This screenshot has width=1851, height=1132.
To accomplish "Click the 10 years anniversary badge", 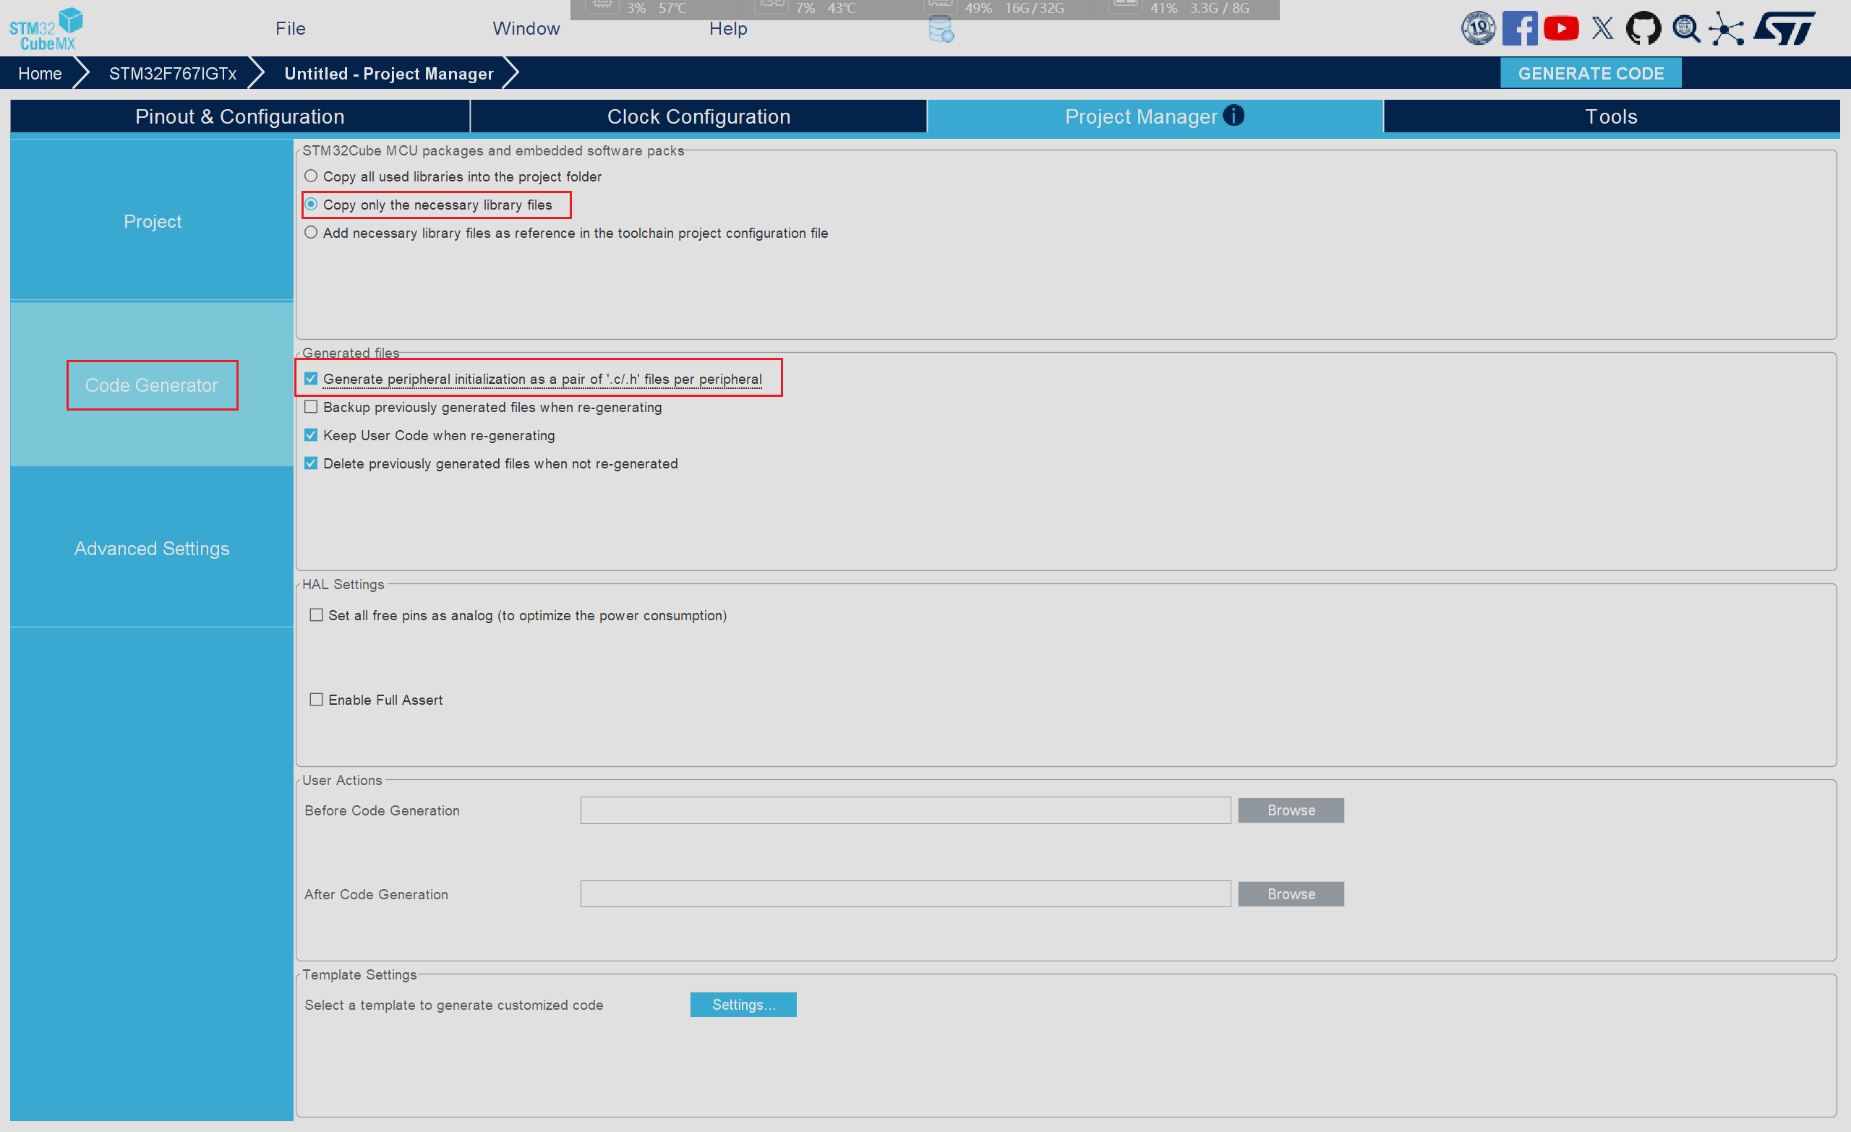I will click(1478, 28).
